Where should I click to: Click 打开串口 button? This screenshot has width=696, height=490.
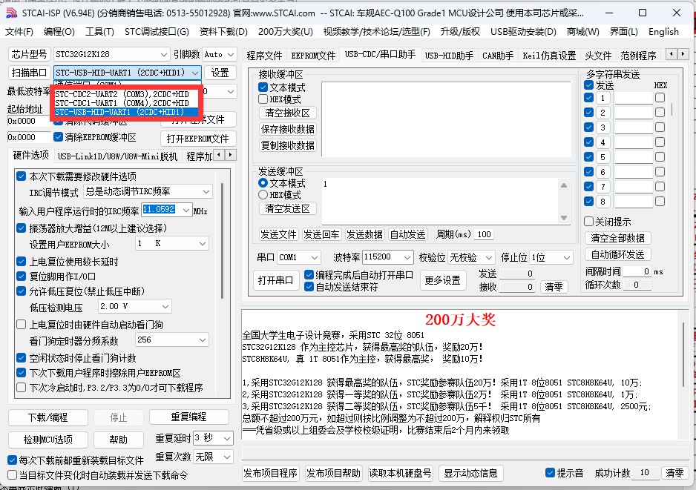point(275,280)
